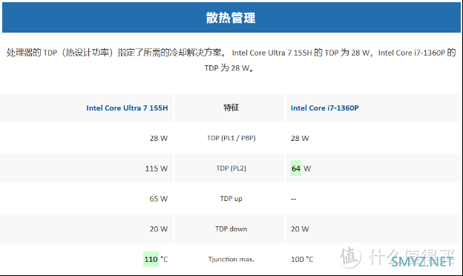Click the highlighted 110 °C value
This screenshot has width=463, height=276.
[156, 259]
